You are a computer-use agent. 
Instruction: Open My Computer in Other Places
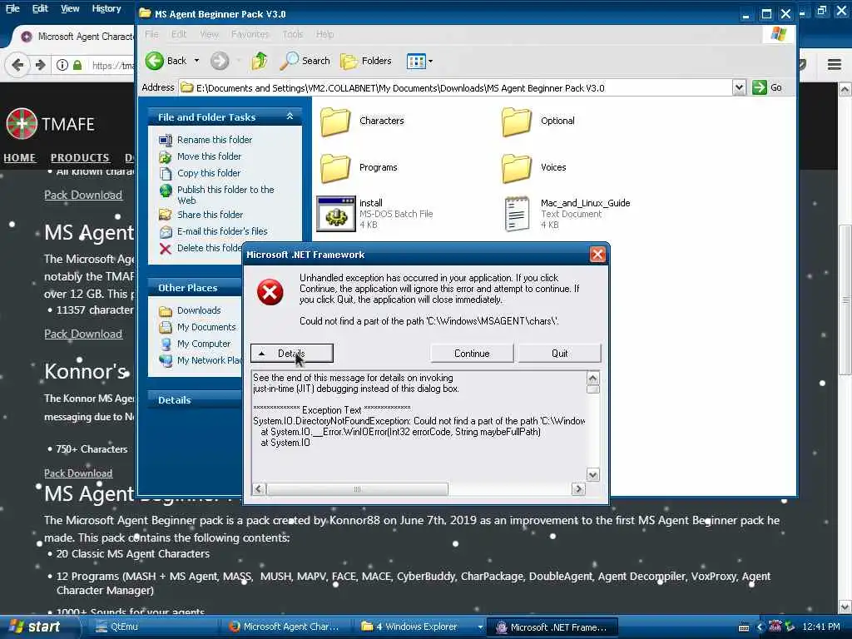203,344
